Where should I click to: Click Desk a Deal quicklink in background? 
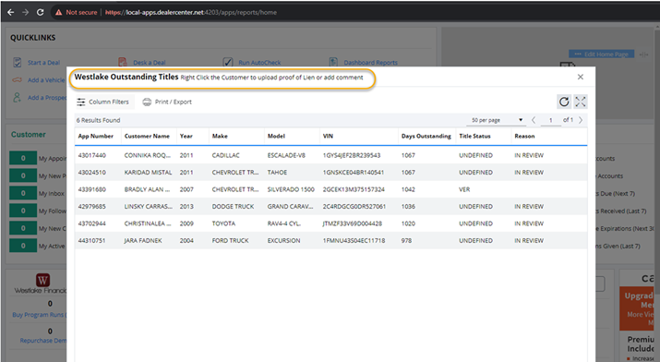(x=150, y=63)
